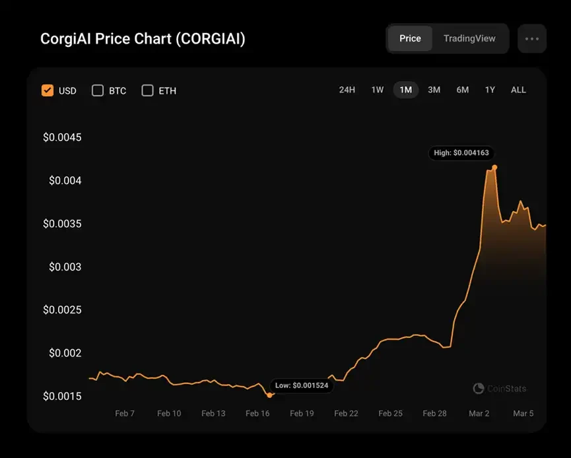571x458 pixels.
Task: Enable the ETH currency checkbox
Action: coord(148,90)
